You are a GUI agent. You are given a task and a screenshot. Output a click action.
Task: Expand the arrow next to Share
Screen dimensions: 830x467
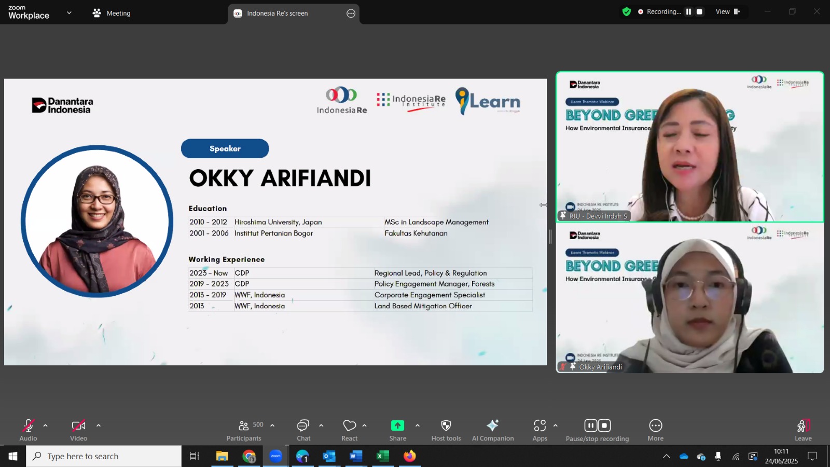tap(418, 425)
